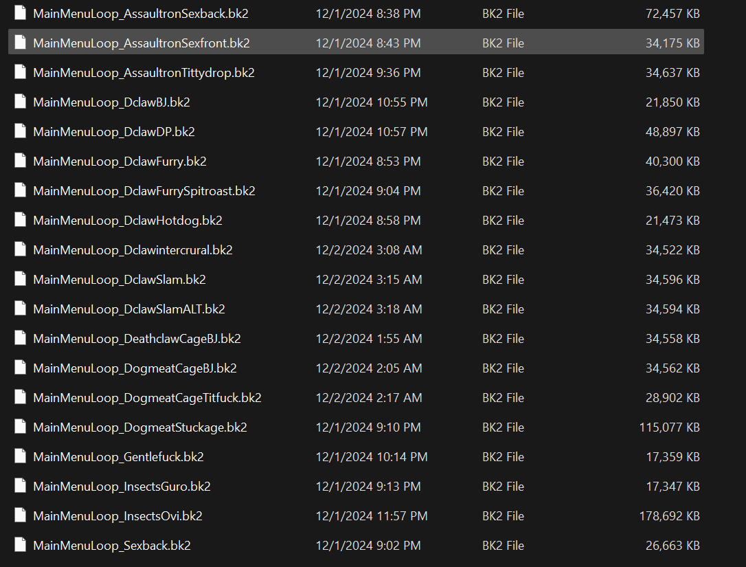Click the size value 34,637 KB
Image resolution: width=746 pixels, height=567 pixels.
coord(672,73)
